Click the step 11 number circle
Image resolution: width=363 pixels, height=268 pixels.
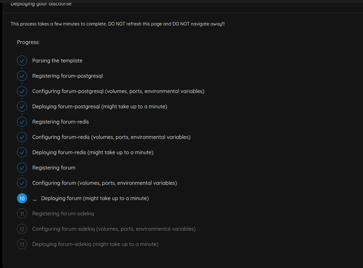22,214
